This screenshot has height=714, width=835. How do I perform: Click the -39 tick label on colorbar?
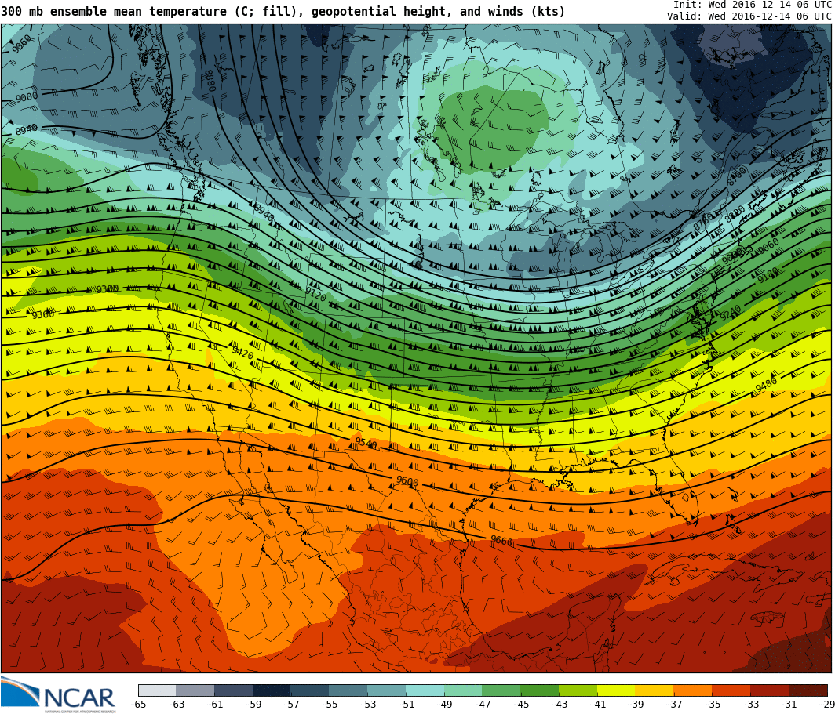[636, 705]
